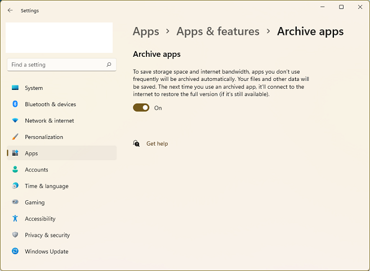Open Bluetooth & devices settings

coord(62,104)
